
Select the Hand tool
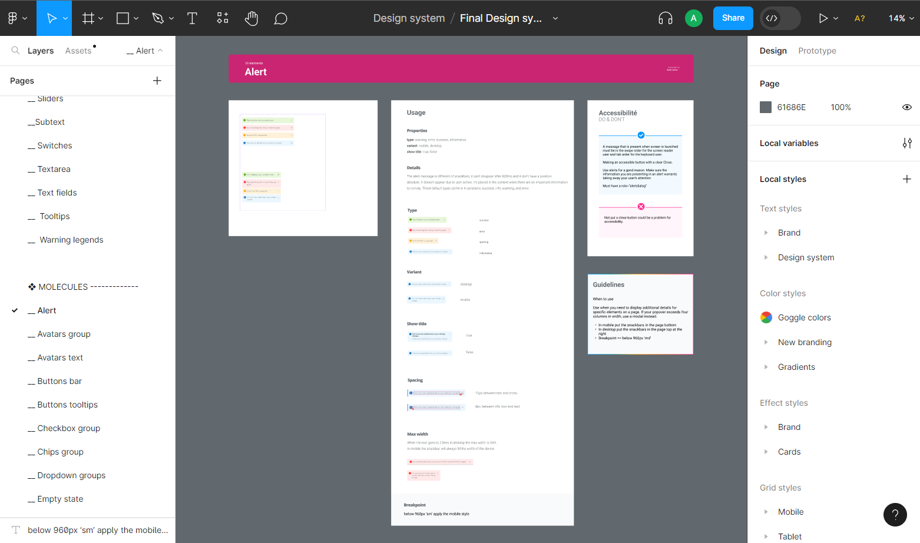point(251,18)
